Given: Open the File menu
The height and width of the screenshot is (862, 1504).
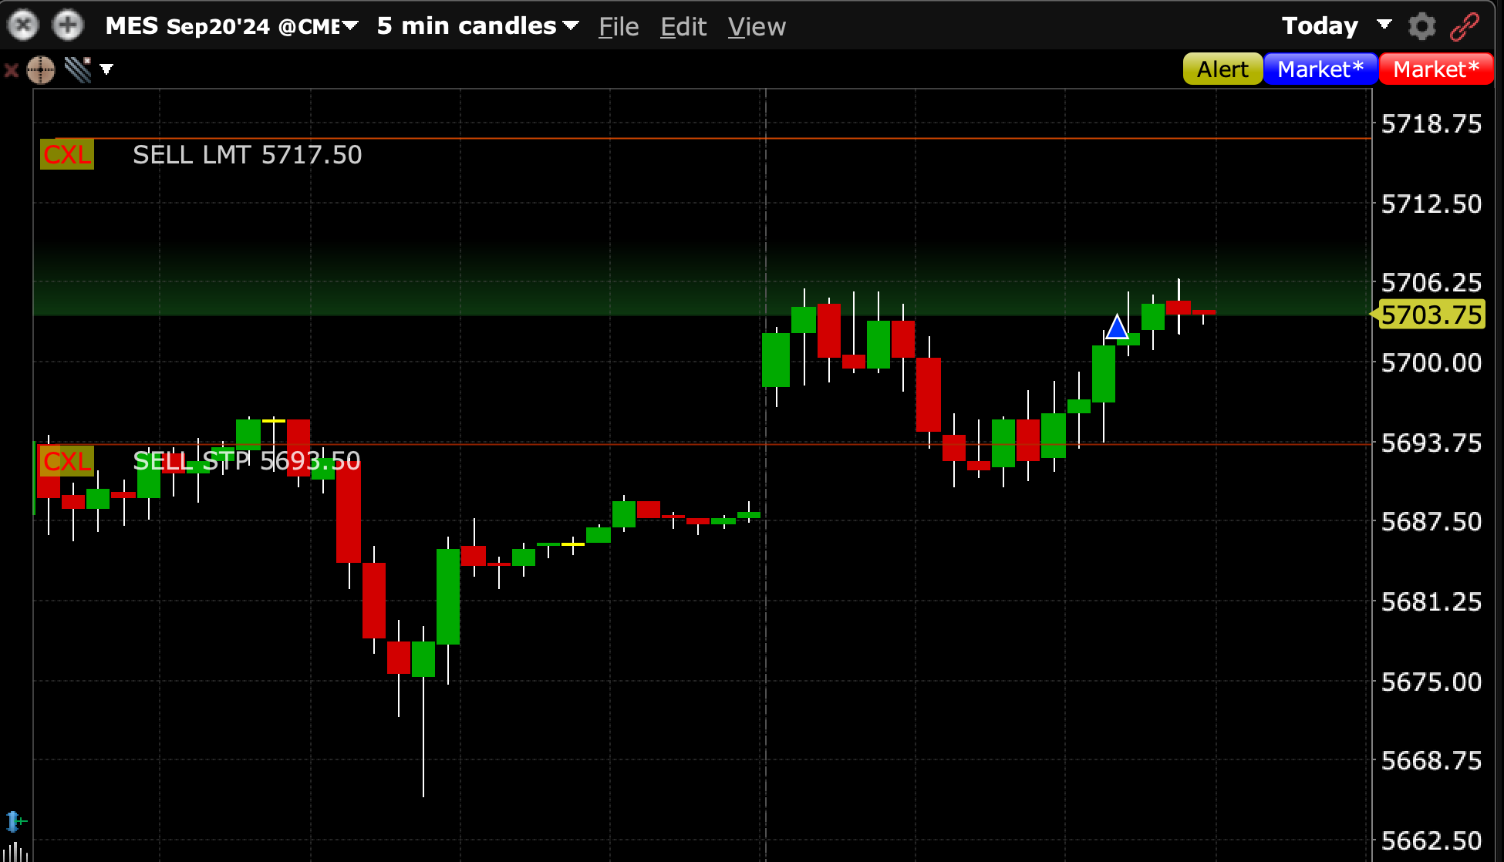Looking at the screenshot, I should [619, 27].
